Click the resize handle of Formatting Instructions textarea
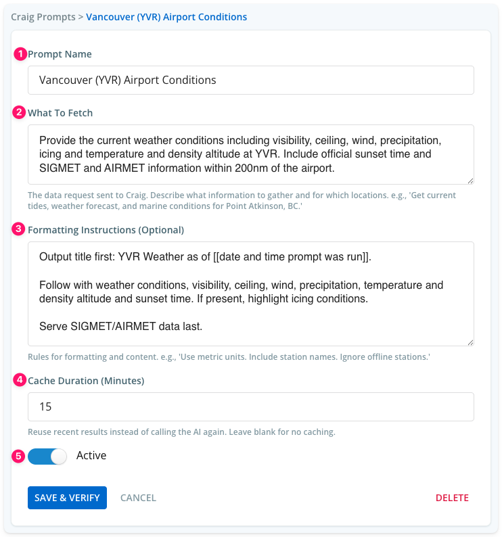This screenshot has height=537, width=502. click(x=470, y=342)
